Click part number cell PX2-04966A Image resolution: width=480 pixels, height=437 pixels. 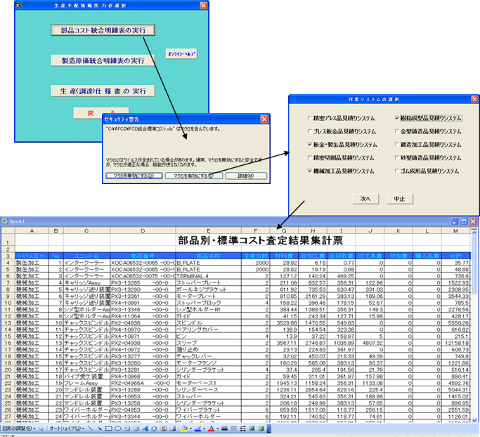coord(143,383)
